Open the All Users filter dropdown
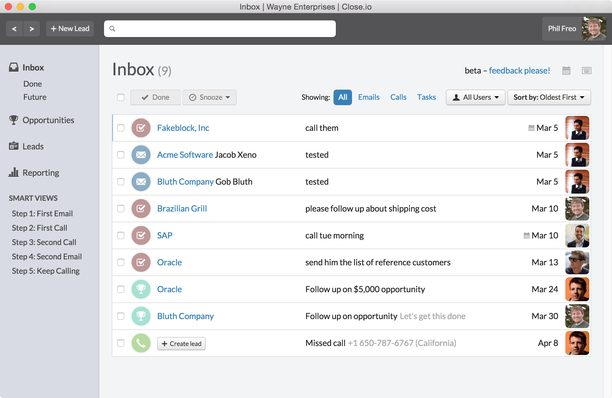 point(475,97)
